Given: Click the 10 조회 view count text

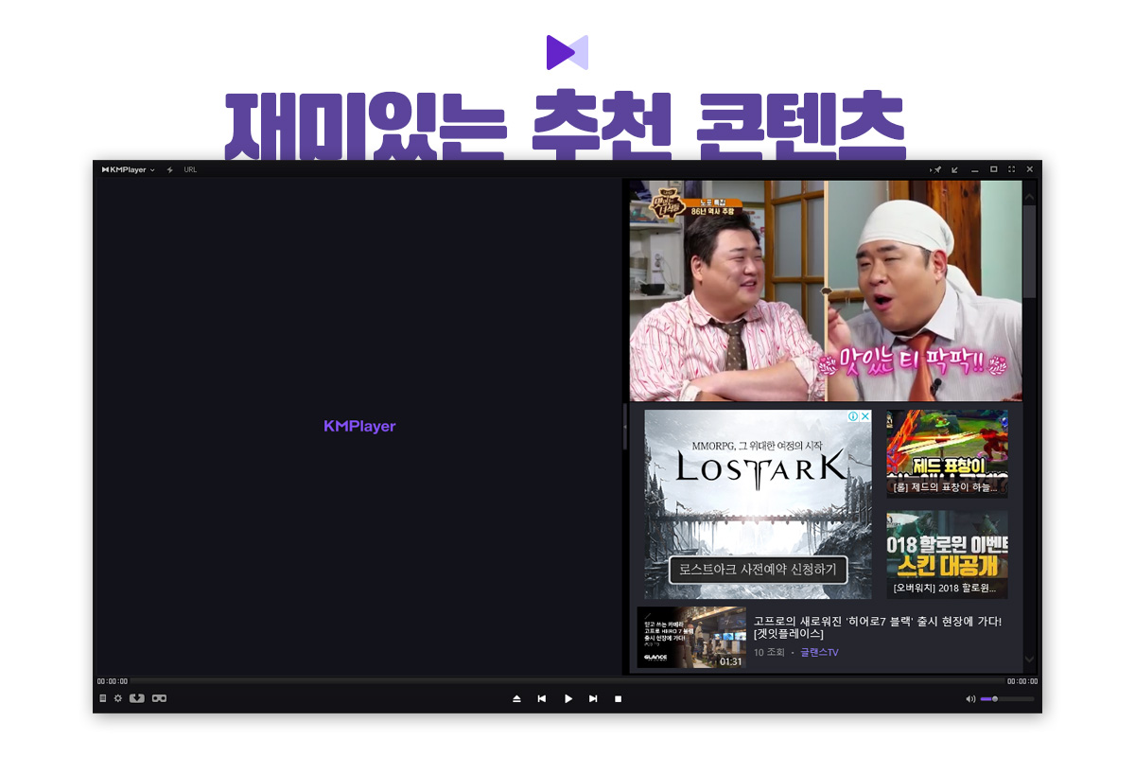Looking at the screenshot, I should pyautogui.click(x=769, y=653).
